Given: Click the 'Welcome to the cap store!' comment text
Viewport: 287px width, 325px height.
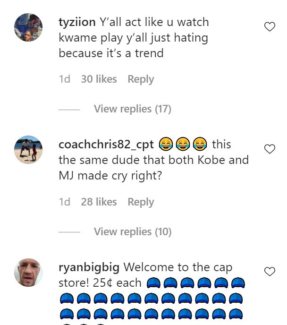Looking at the screenshot, I should pos(177,267).
